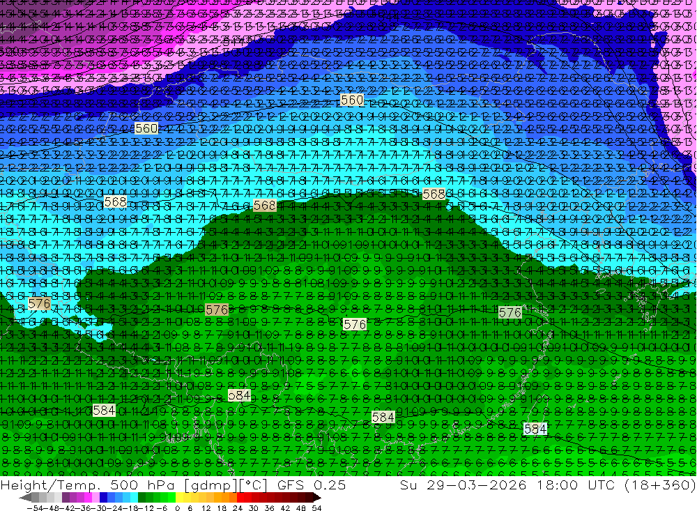Click the dark navy blue legend swatch near -30

pyautogui.click(x=103, y=498)
